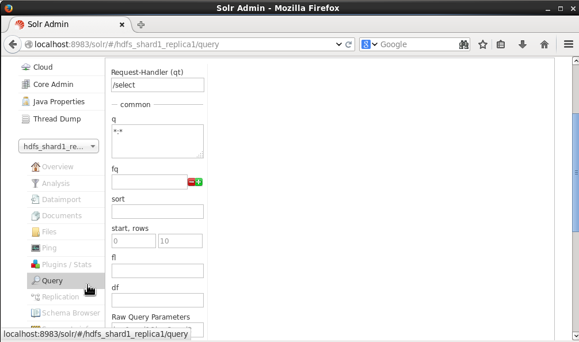This screenshot has height=342, width=579.
Task: Click the Thread Dump icon
Action: coord(26,119)
